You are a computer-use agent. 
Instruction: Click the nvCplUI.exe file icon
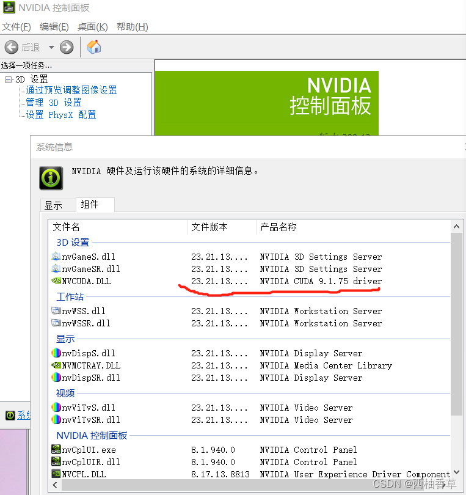tap(56, 449)
